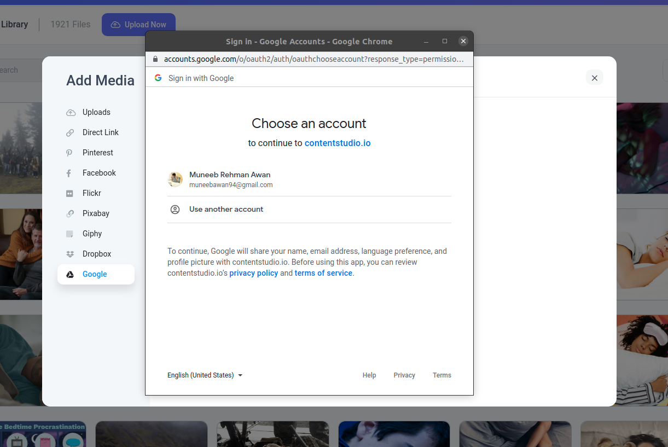668x447 pixels.
Task: Open the contentstudio.io link
Action: (338, 143)
